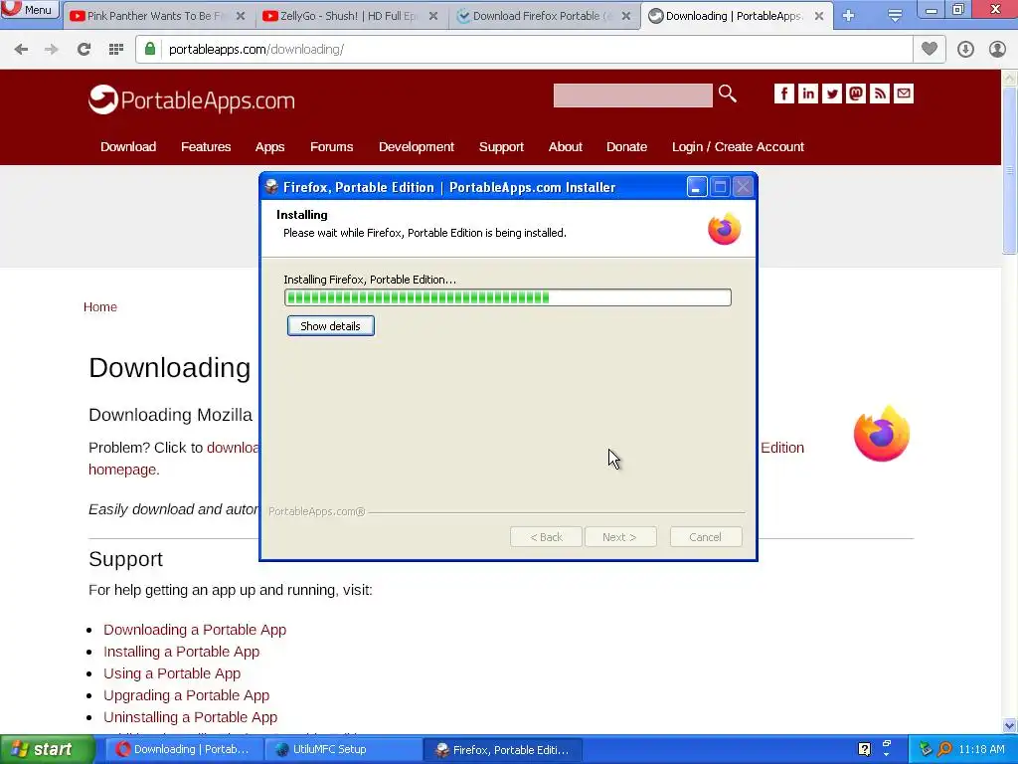The image size is (1018, 764).
Task: Close the Download Firefox Portable tab
Action: [626, 16]
